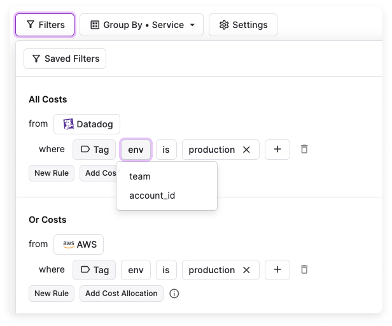
Task: Change the 'is' operator in Datadog rule
Action: click(x=166, y=150)
